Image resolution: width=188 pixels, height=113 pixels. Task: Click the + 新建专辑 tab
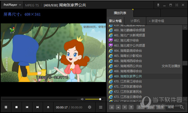(x=156, y=21)
